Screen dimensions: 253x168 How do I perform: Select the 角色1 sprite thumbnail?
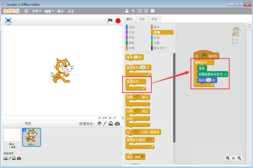pyautogui.click(x=32, y=137)
